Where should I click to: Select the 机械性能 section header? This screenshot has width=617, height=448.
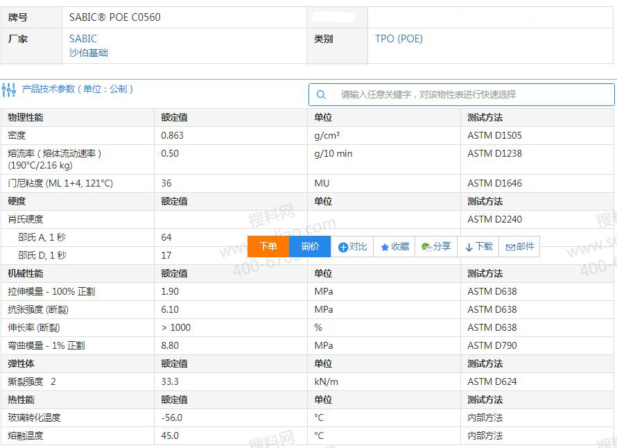tap(25, 273)
